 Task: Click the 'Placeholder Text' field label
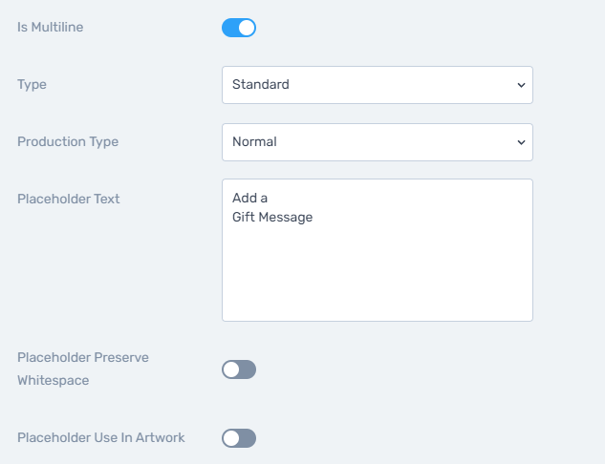point(68,199)
